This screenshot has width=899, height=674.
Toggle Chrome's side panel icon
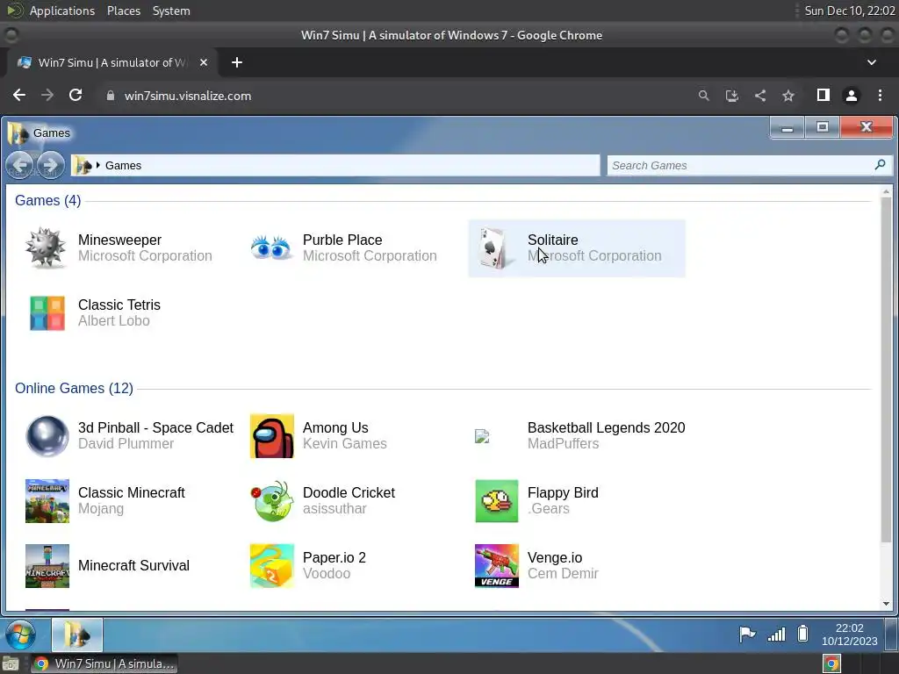pyautogui.click(x=823, y=95)
